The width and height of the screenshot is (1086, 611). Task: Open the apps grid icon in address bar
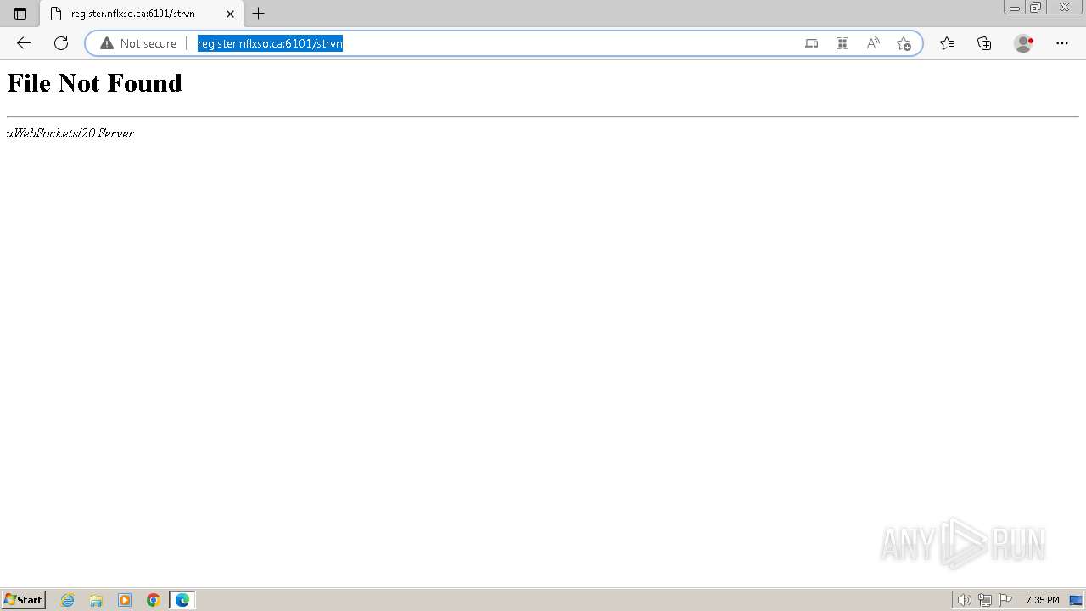click(842, 43)
